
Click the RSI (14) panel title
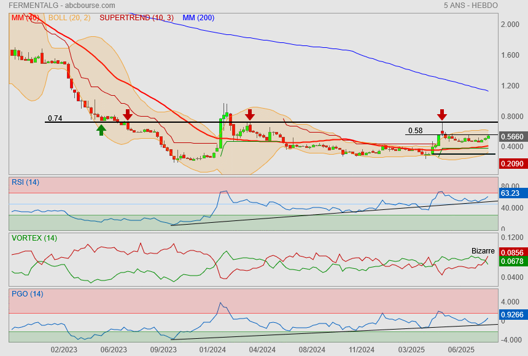tap(25, 182)
